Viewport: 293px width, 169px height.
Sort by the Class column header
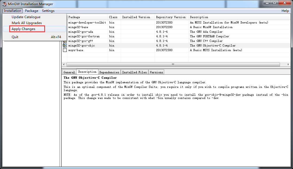coord(114,17)
